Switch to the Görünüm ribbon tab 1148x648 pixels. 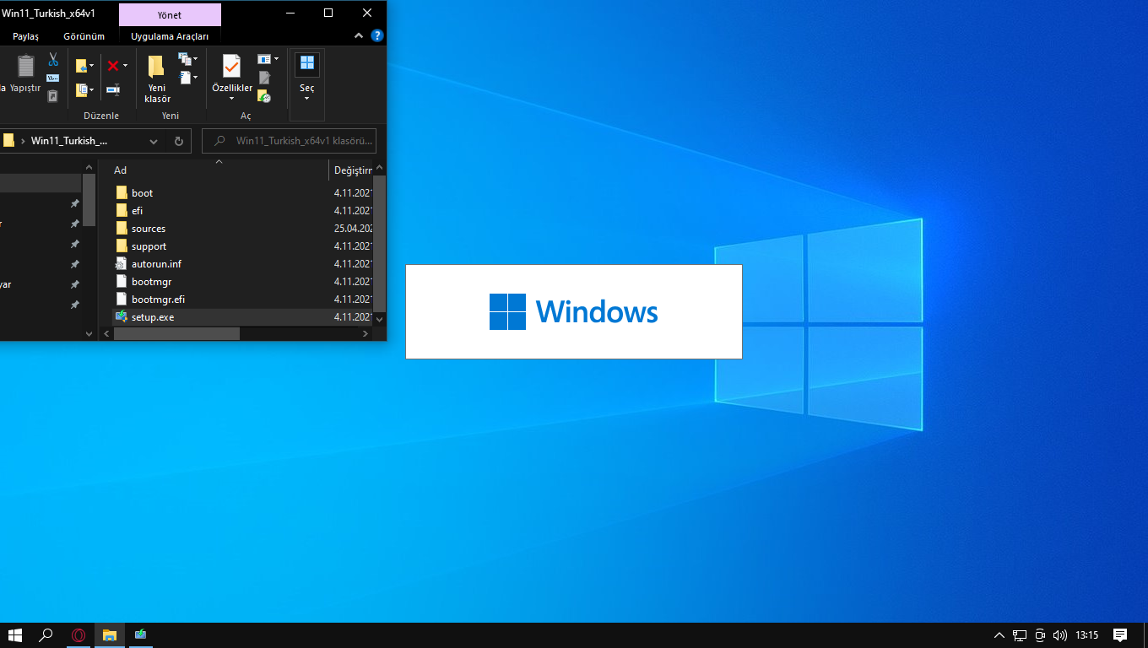pos(84,36)
